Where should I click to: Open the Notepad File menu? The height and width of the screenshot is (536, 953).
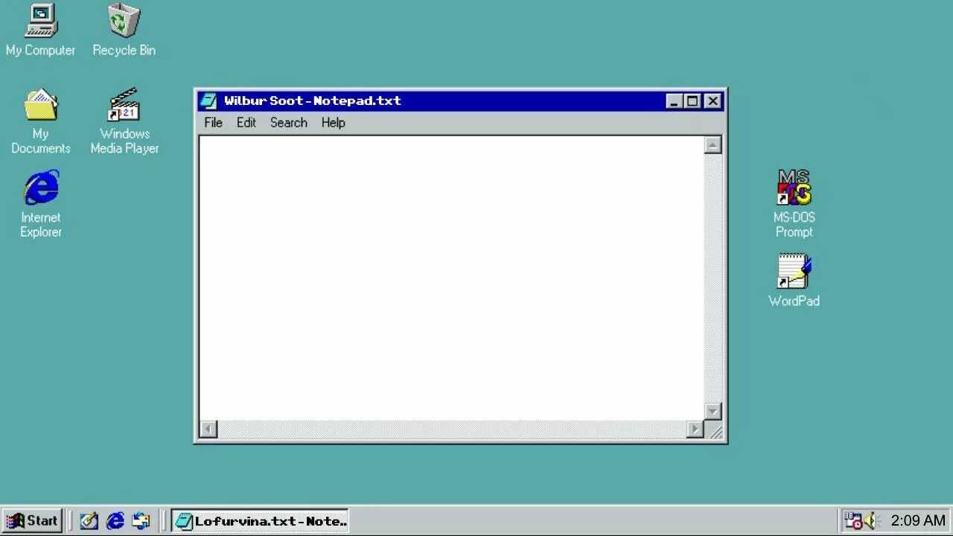click(x=213, y=123)
